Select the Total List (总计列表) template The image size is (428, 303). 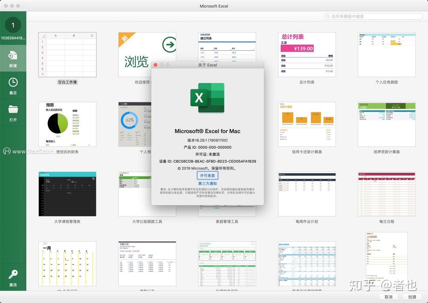tap(307, 55)
